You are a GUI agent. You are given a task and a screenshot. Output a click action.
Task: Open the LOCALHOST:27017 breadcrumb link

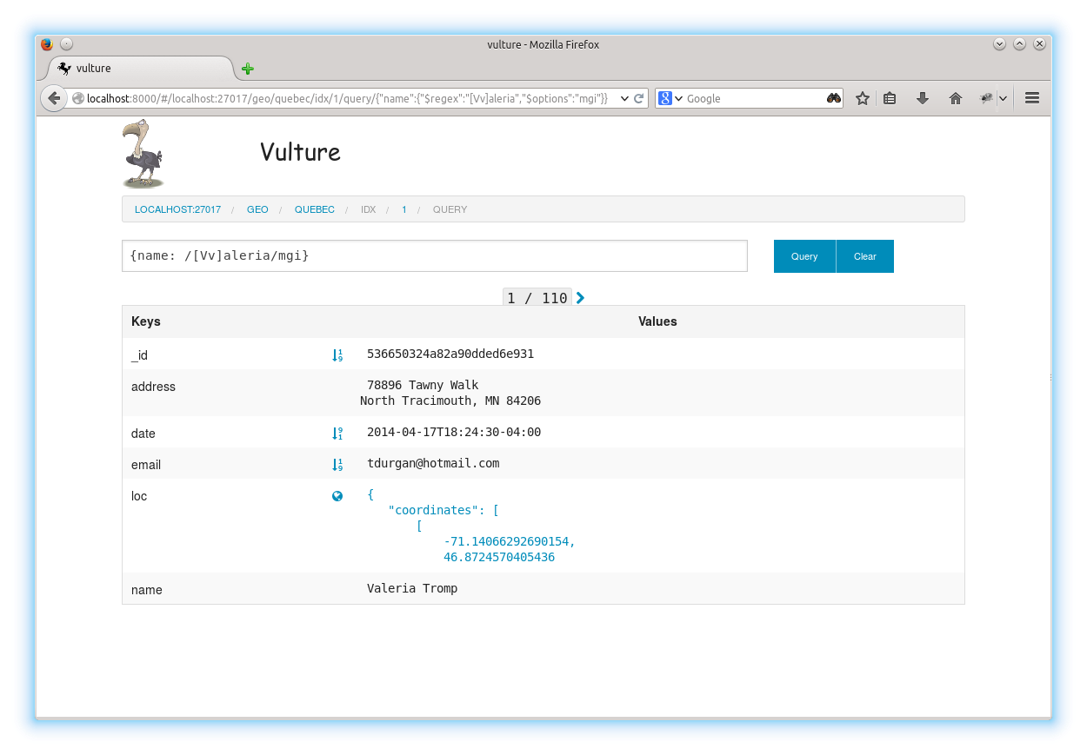[x=177, y=209]
